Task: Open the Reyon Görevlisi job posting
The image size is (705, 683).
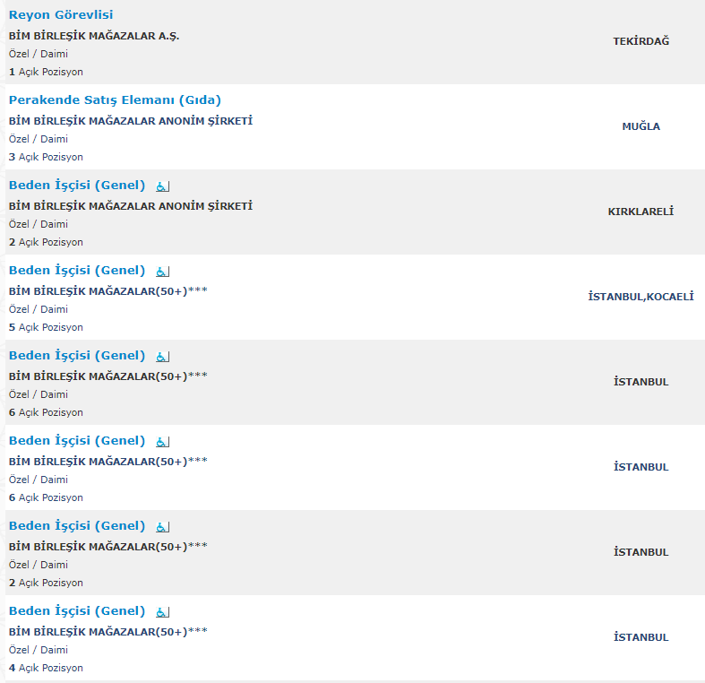Action: (61, 15)
